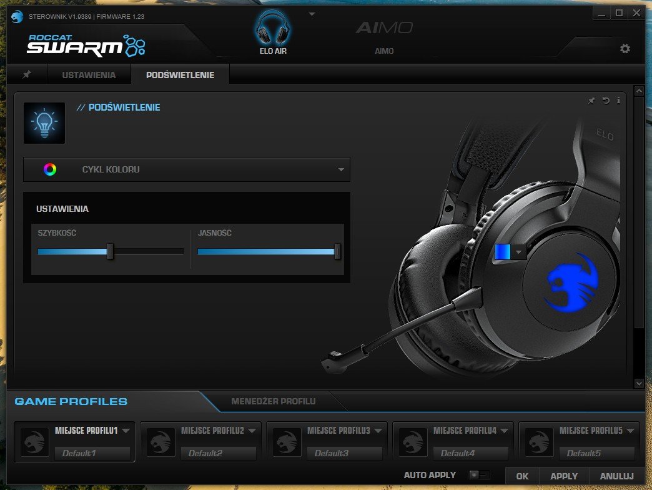
Task: Expand MIEJSCE PROFILU4 dropdown
Action: point(505,431)
